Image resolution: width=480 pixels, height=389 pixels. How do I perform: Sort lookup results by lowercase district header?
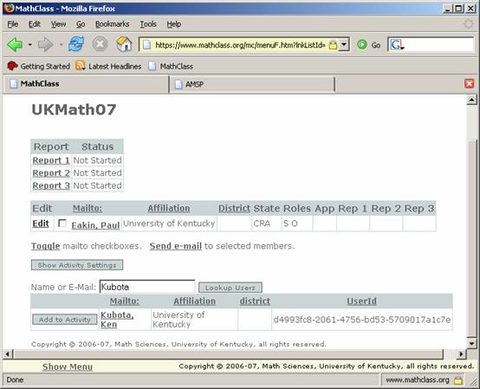(255, 301)
